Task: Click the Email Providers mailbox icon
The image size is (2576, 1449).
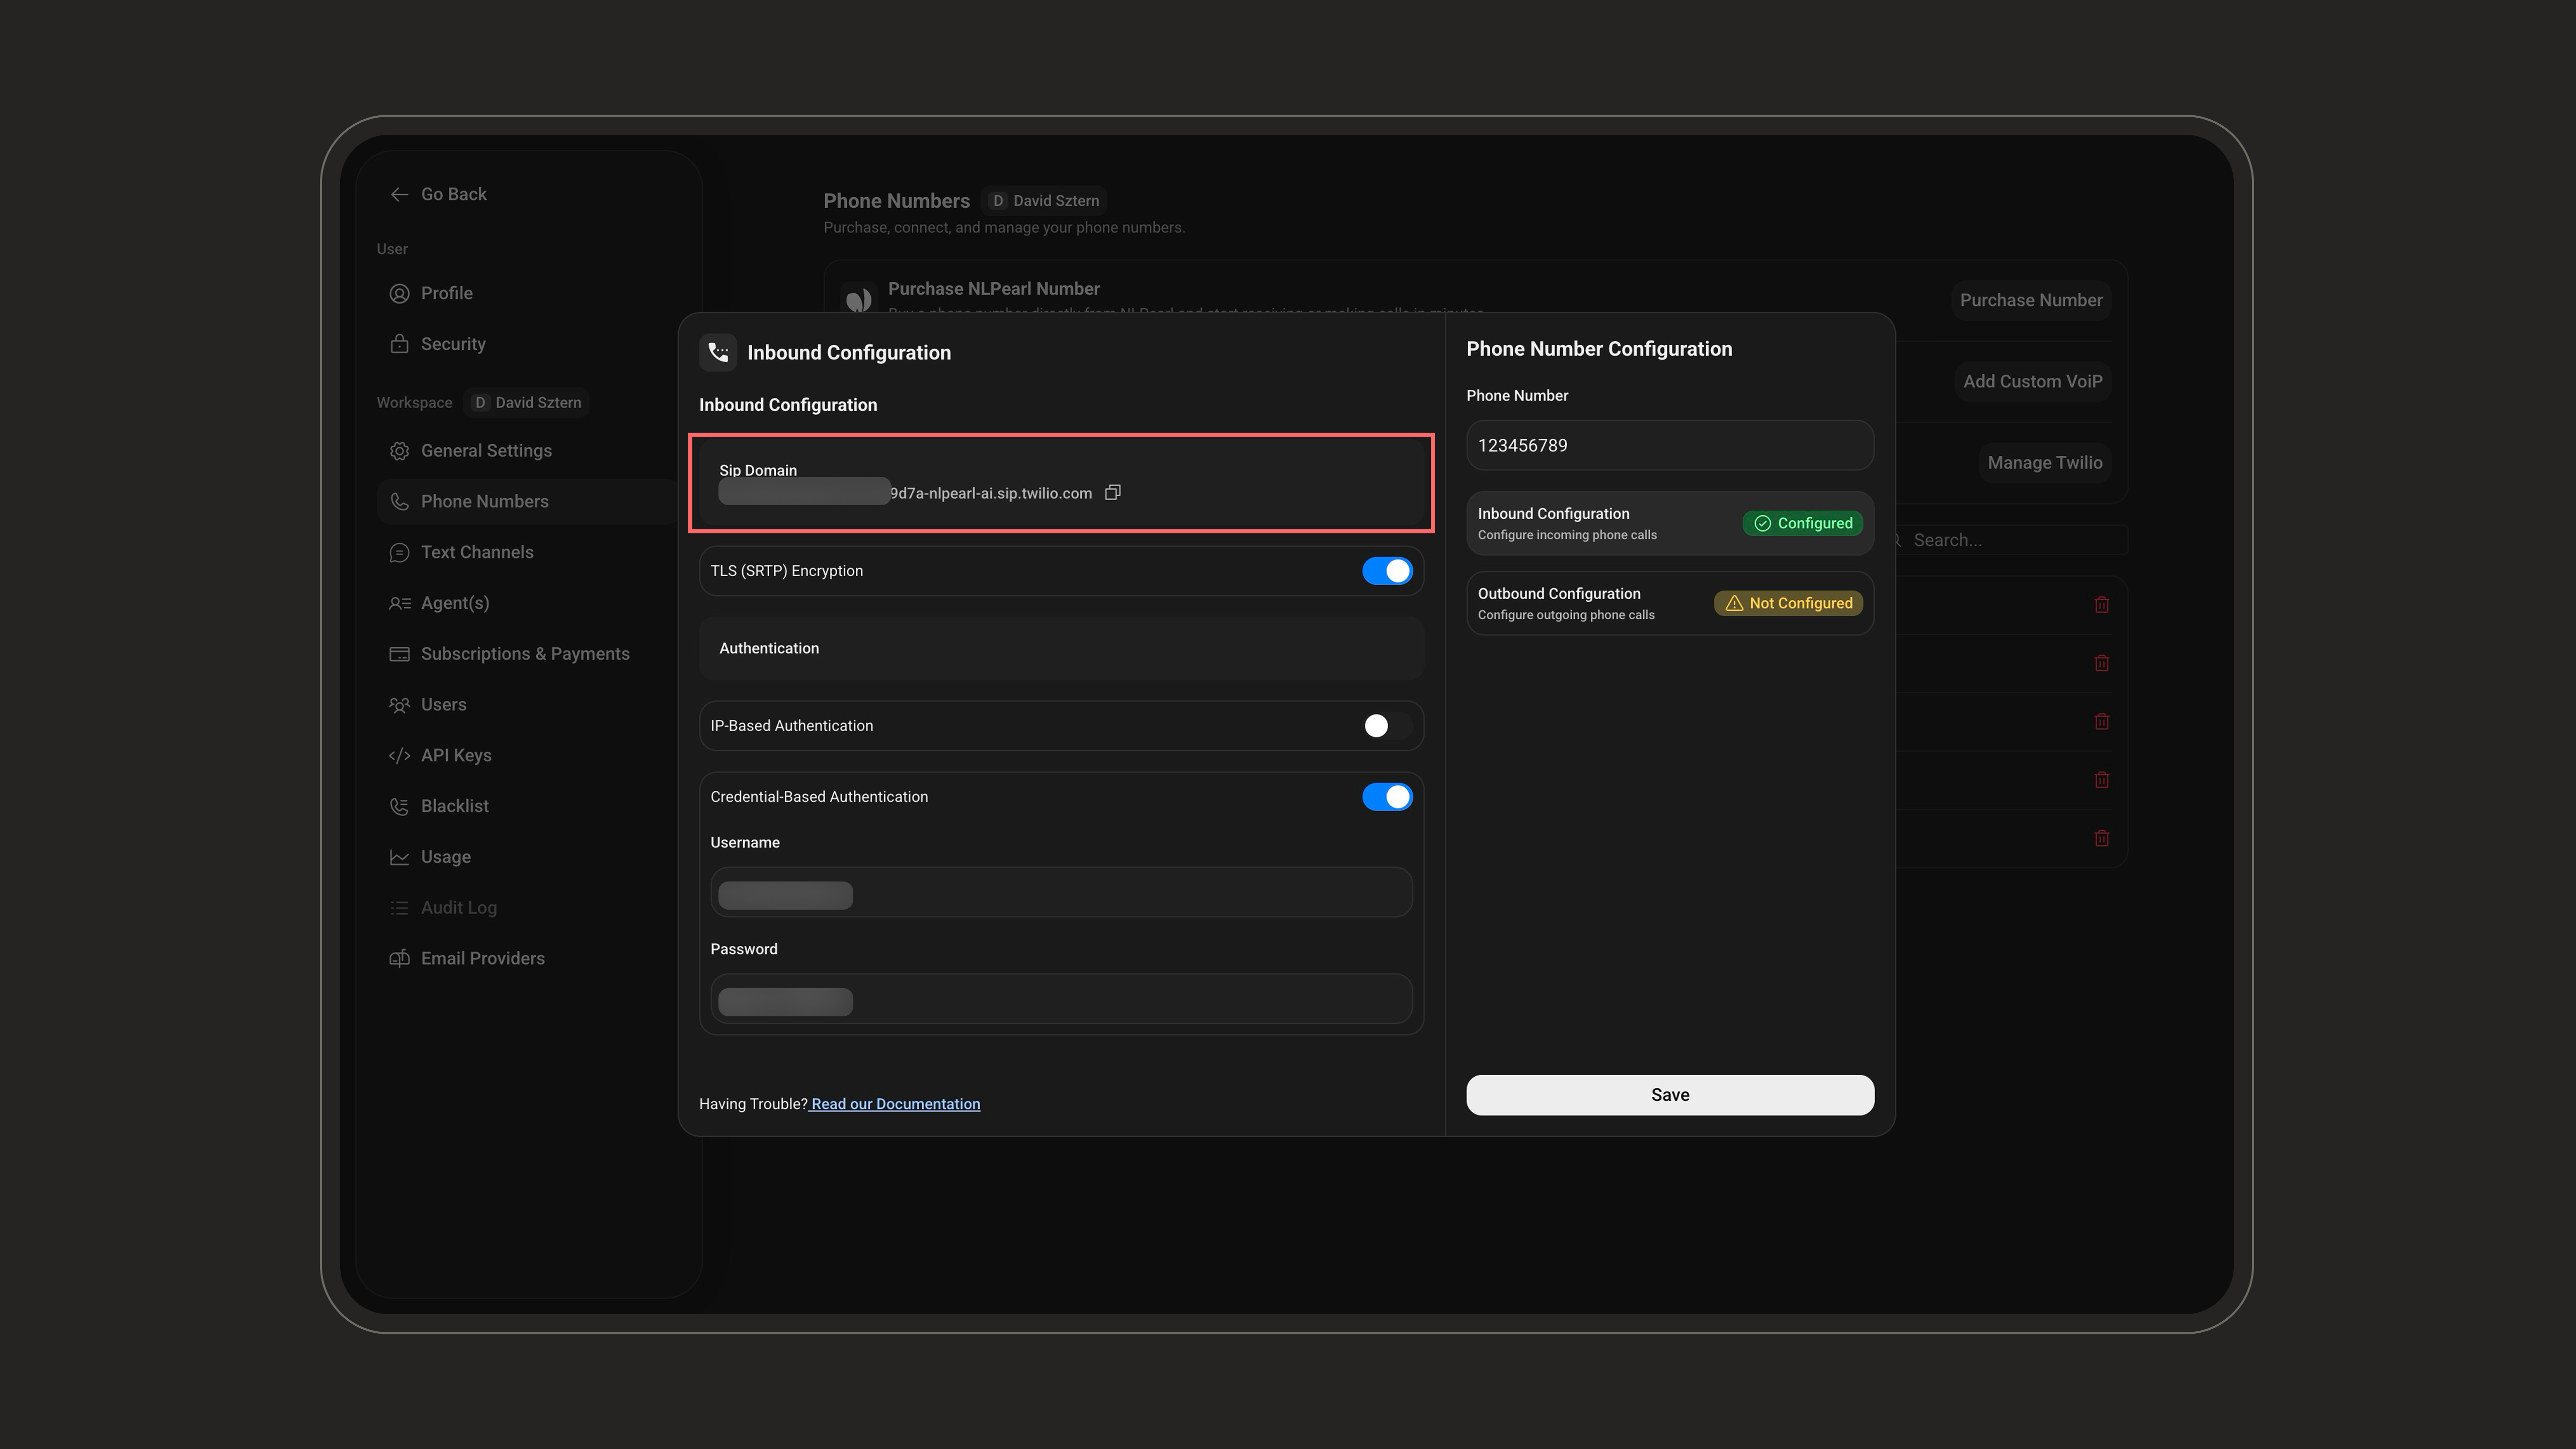Action: (x=399, y=959)
